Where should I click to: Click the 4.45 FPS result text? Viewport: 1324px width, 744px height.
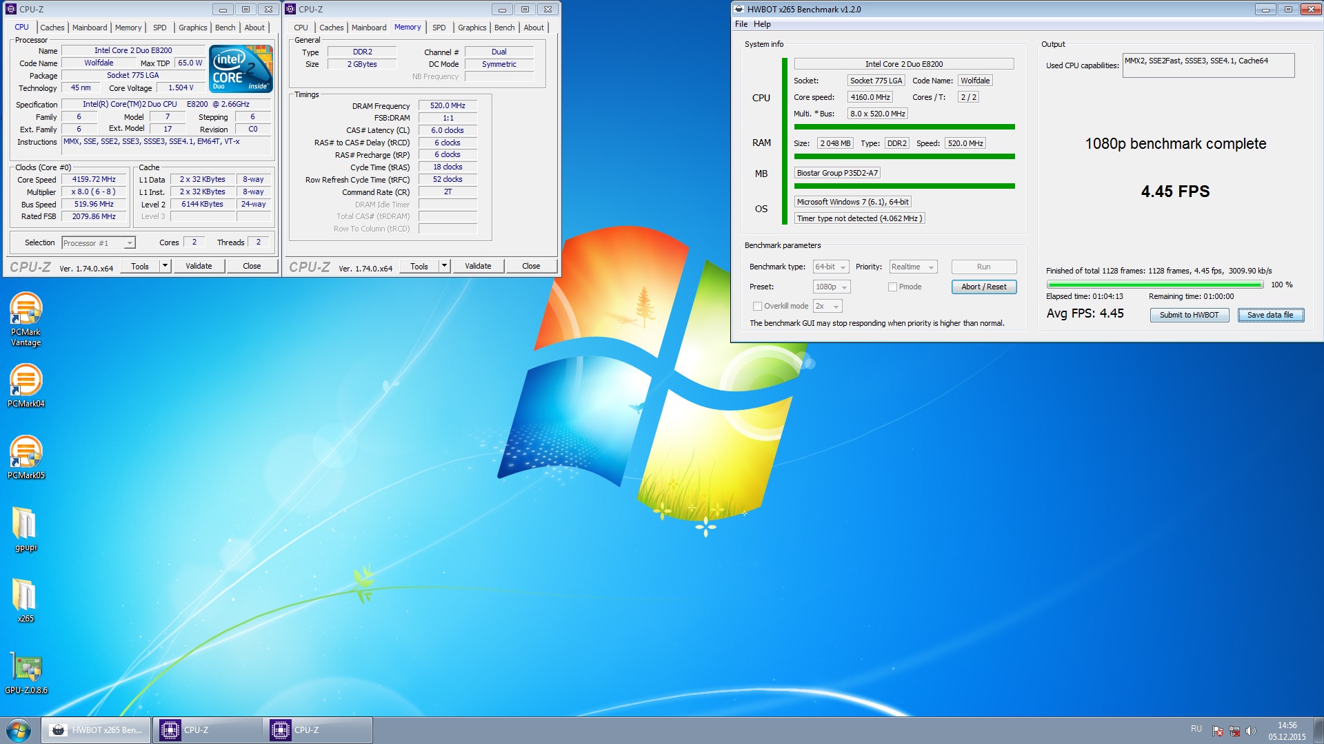point(1175,192)
